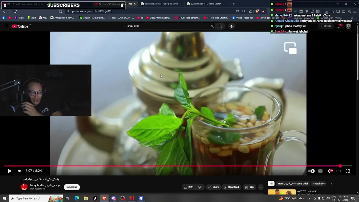Screen dimensions: 359x202
Task: Subscribe to Samy Dridi
Action: [72, 187]
